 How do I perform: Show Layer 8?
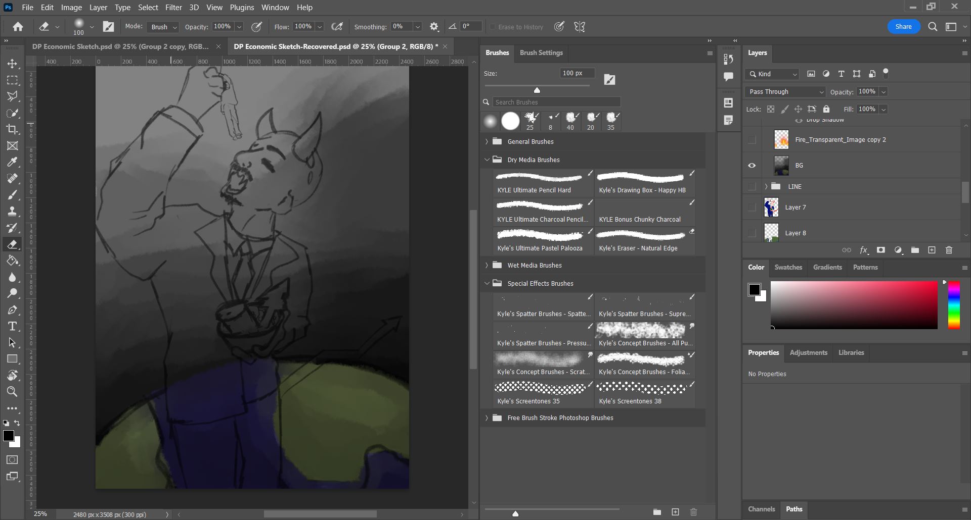click(752, 233)
